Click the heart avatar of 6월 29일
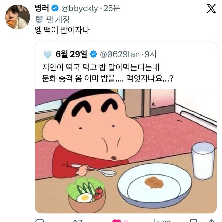Viewport: 222px width, 222px height. coord(48,54)
